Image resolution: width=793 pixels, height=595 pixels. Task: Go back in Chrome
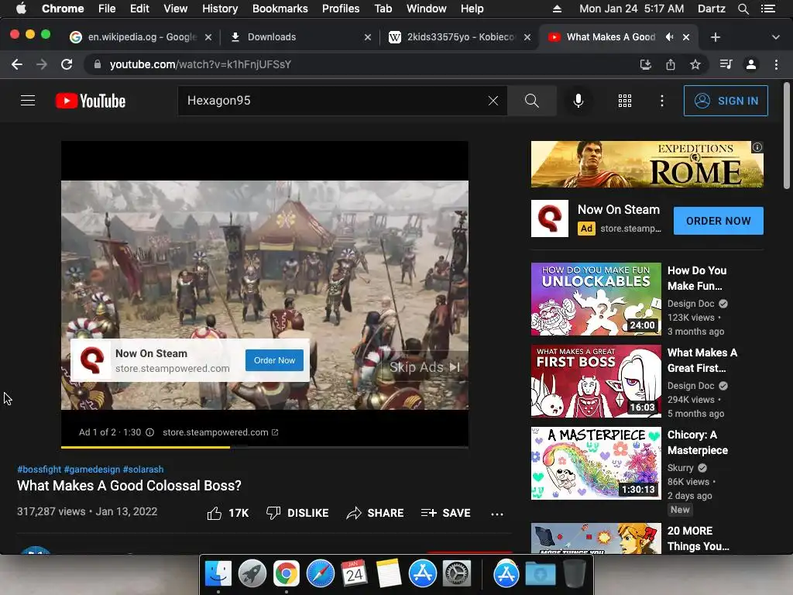tap(17, 64)
